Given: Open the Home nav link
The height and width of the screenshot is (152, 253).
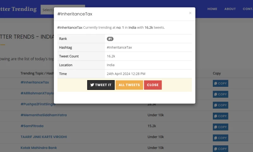Looking at the screenshot, I should [212, 9].
